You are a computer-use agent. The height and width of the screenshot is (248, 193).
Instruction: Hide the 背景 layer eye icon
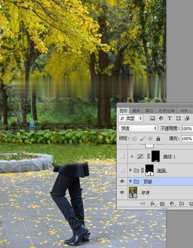click(122, 192)
